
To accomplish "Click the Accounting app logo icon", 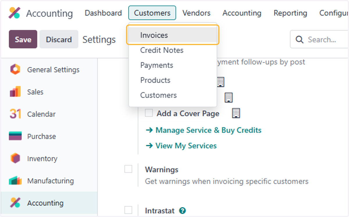I will click(x=14, y=13).
